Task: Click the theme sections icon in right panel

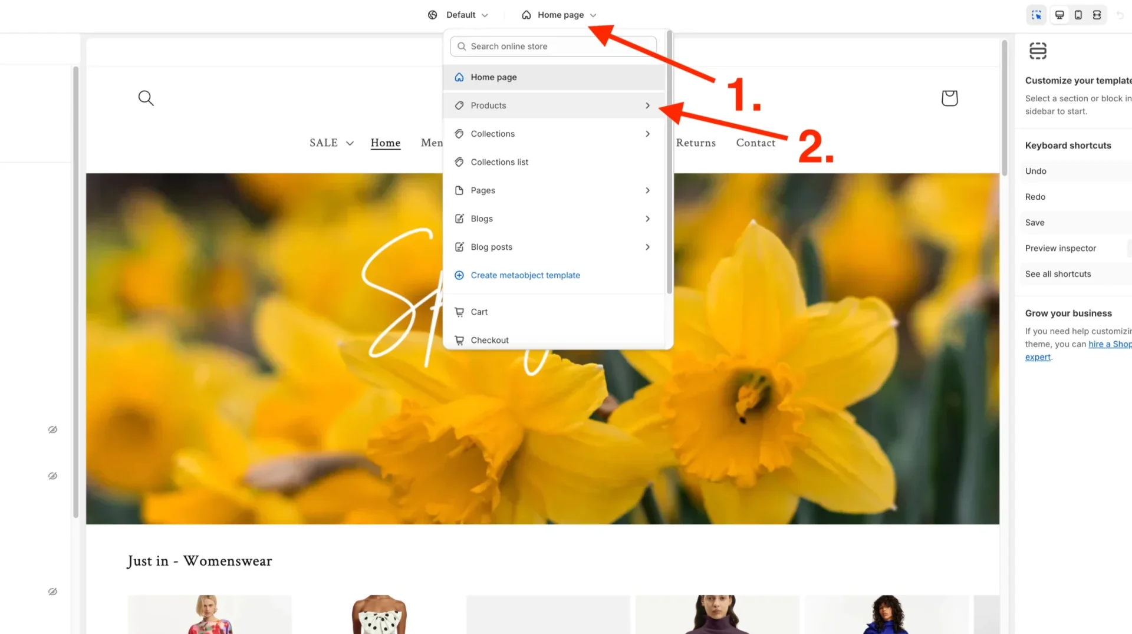Action: [x=1038, y=51]
